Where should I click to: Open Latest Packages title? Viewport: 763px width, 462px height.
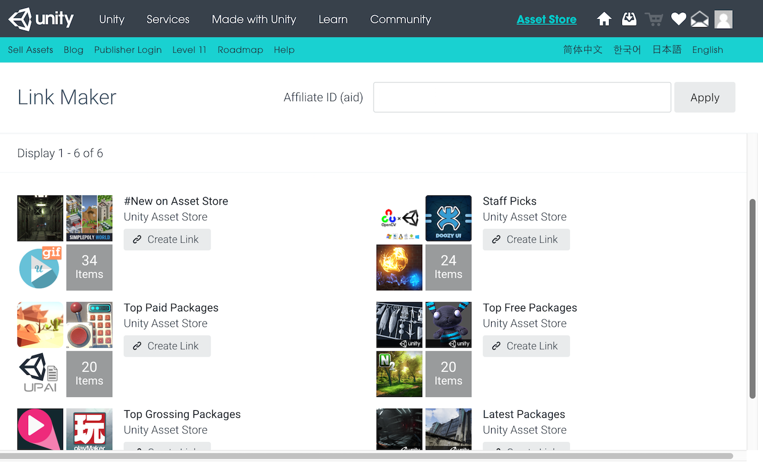[x=524, y=414]
